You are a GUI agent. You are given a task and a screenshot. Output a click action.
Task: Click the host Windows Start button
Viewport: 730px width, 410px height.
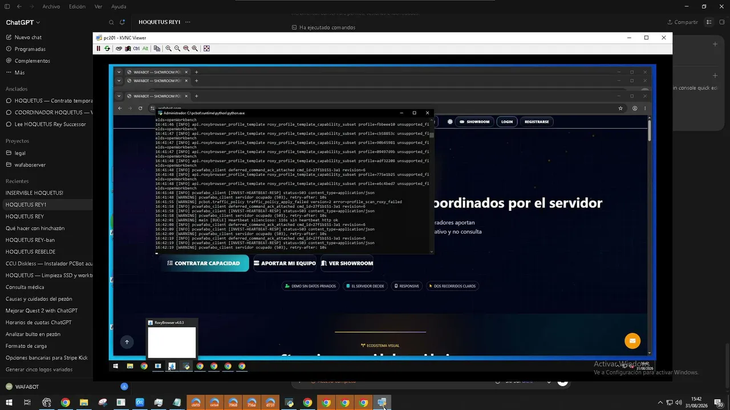click(x=9, y=403)
